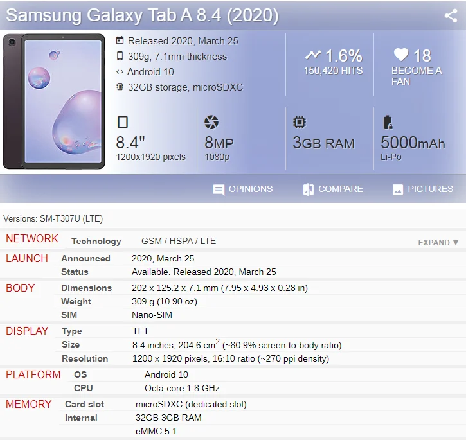
Task: Click the 309 g (10.90 oz) value
Action: tap(165, 301)
